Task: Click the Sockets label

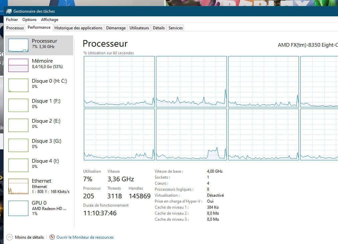Action: [162, 177]
